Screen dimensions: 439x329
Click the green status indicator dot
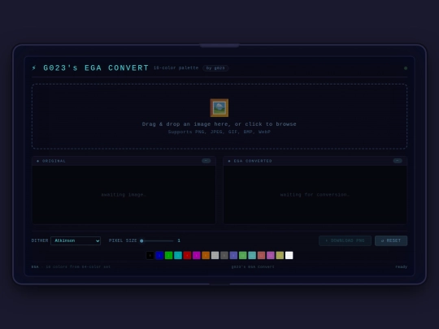click(x=406, y=68)
